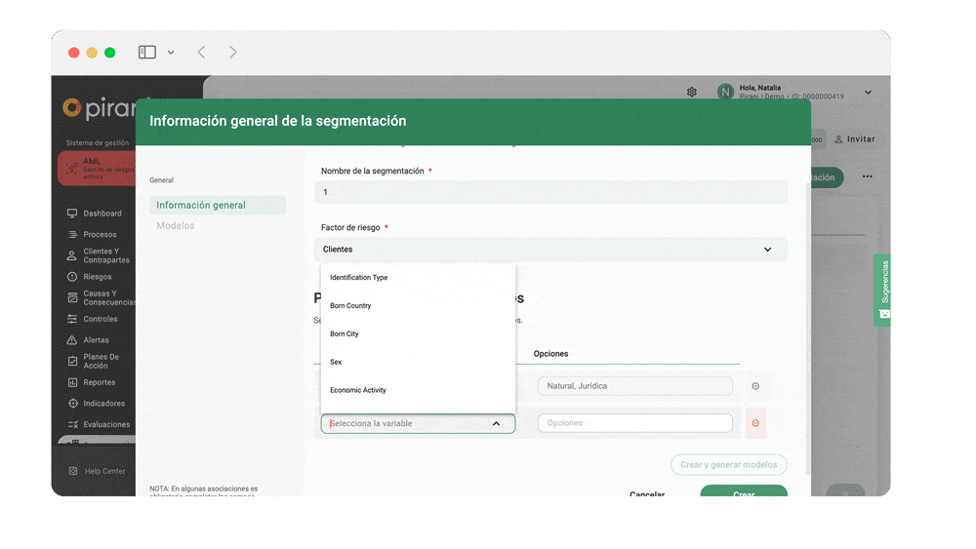The image size is (976, 549).
Task: Go back with the browser back arrow
Action: 201,53
